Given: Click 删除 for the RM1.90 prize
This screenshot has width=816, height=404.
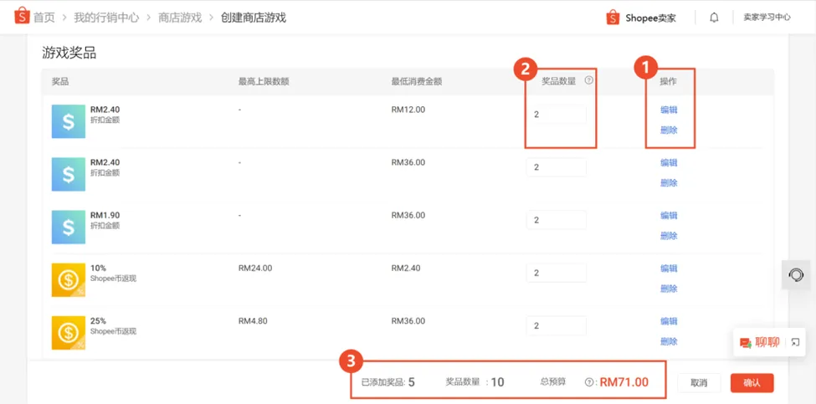Looking at the screenshot, I should (669, 236).
